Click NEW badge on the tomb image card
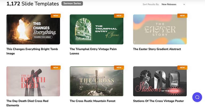Viewport: 205px width, 108px height. click(x=56, y=16)
